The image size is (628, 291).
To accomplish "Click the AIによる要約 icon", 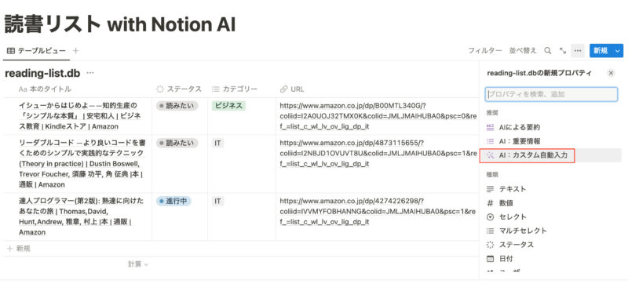I will pos(490,127).
